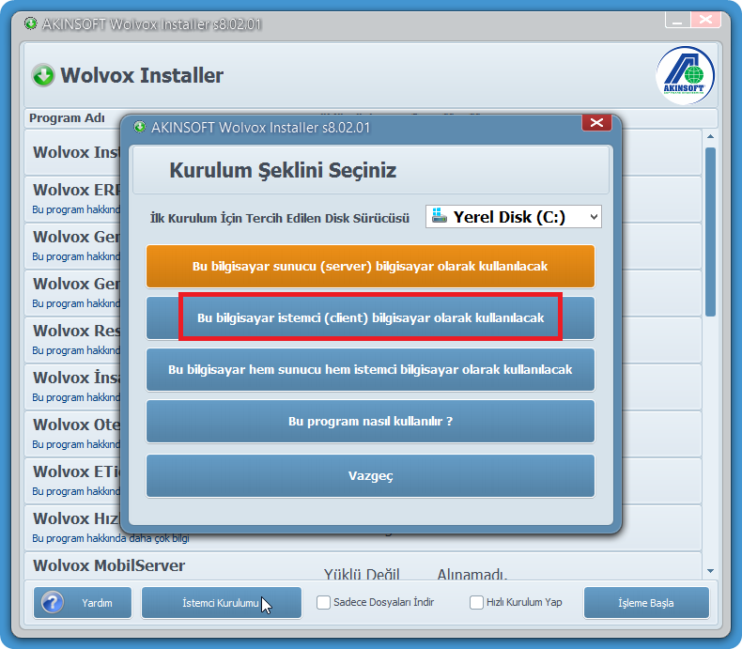Click the AKINSOFT logo in main window
This screenshot has width=742, height=649.
coord(685,75)
